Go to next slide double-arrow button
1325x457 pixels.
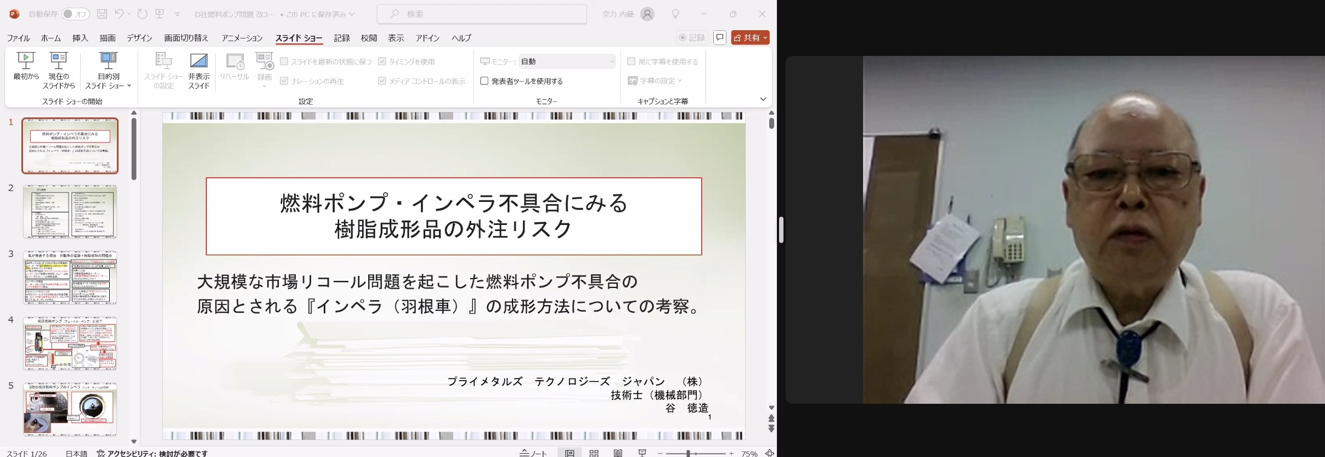point(771,428)
